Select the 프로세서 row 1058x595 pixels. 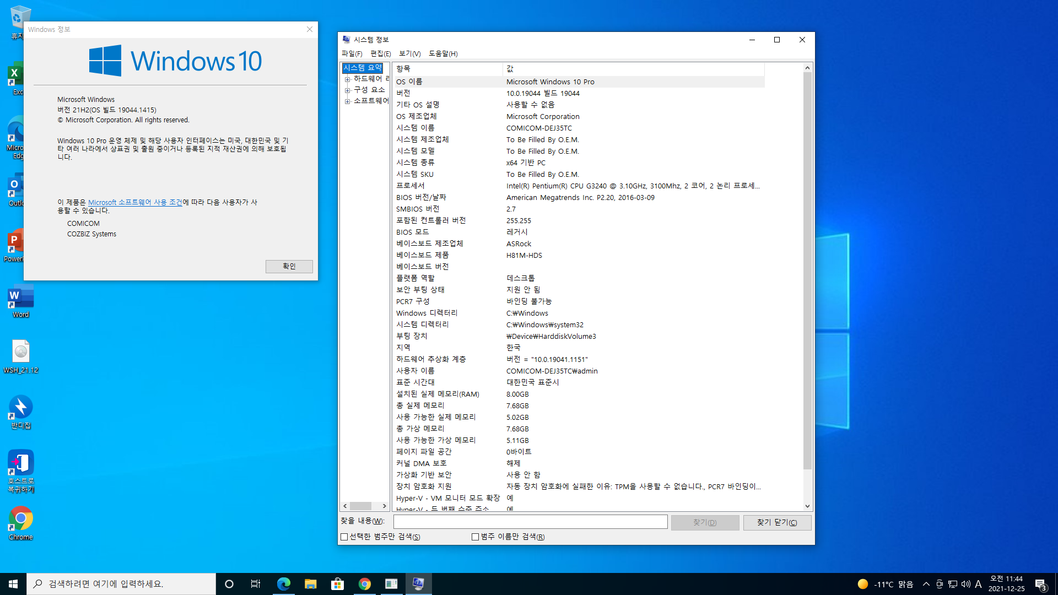click(x=579, y=186)
